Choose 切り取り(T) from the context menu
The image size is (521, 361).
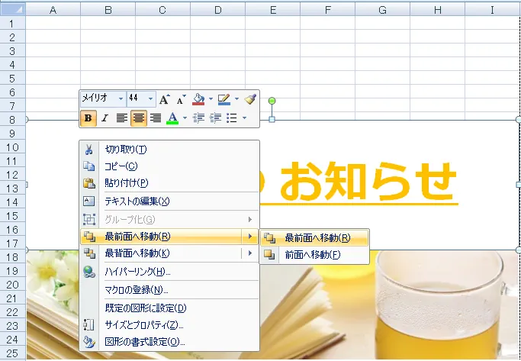[x=126, y=150]
